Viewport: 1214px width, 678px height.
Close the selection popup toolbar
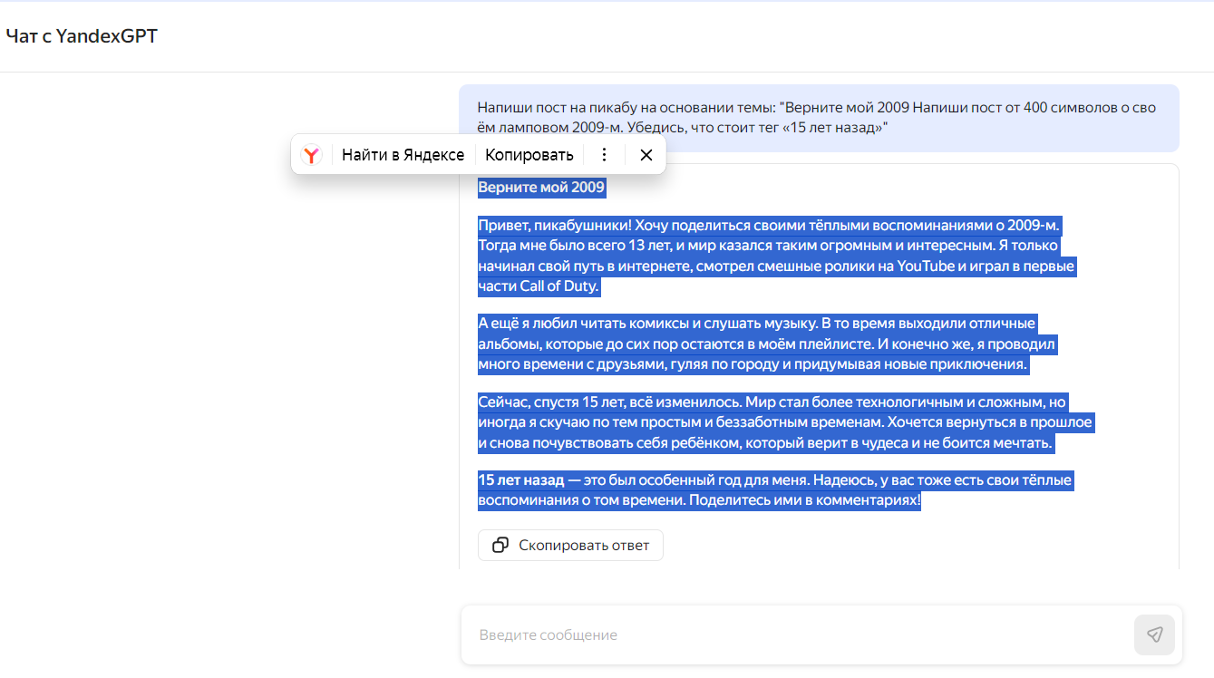click(x=646, y=155)
